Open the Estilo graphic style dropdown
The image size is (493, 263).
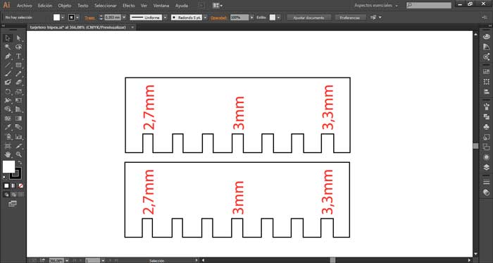tap(278, 18)
